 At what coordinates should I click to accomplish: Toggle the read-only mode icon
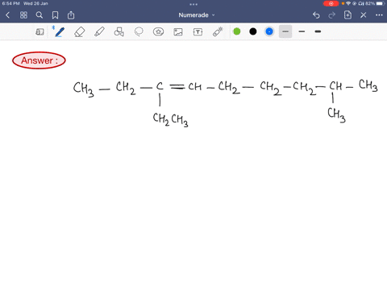pos(40,32)
